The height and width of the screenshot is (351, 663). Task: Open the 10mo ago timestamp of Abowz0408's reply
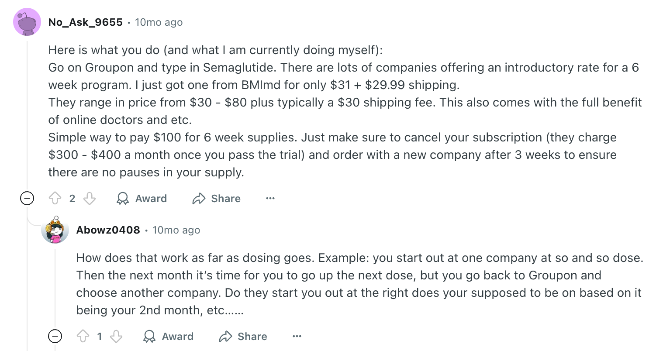[176, 230]
